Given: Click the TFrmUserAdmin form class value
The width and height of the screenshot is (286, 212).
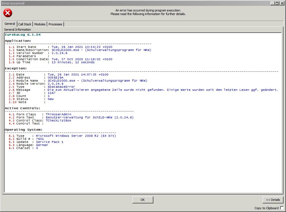Looking at the screenshot, I should coord(58,114).
